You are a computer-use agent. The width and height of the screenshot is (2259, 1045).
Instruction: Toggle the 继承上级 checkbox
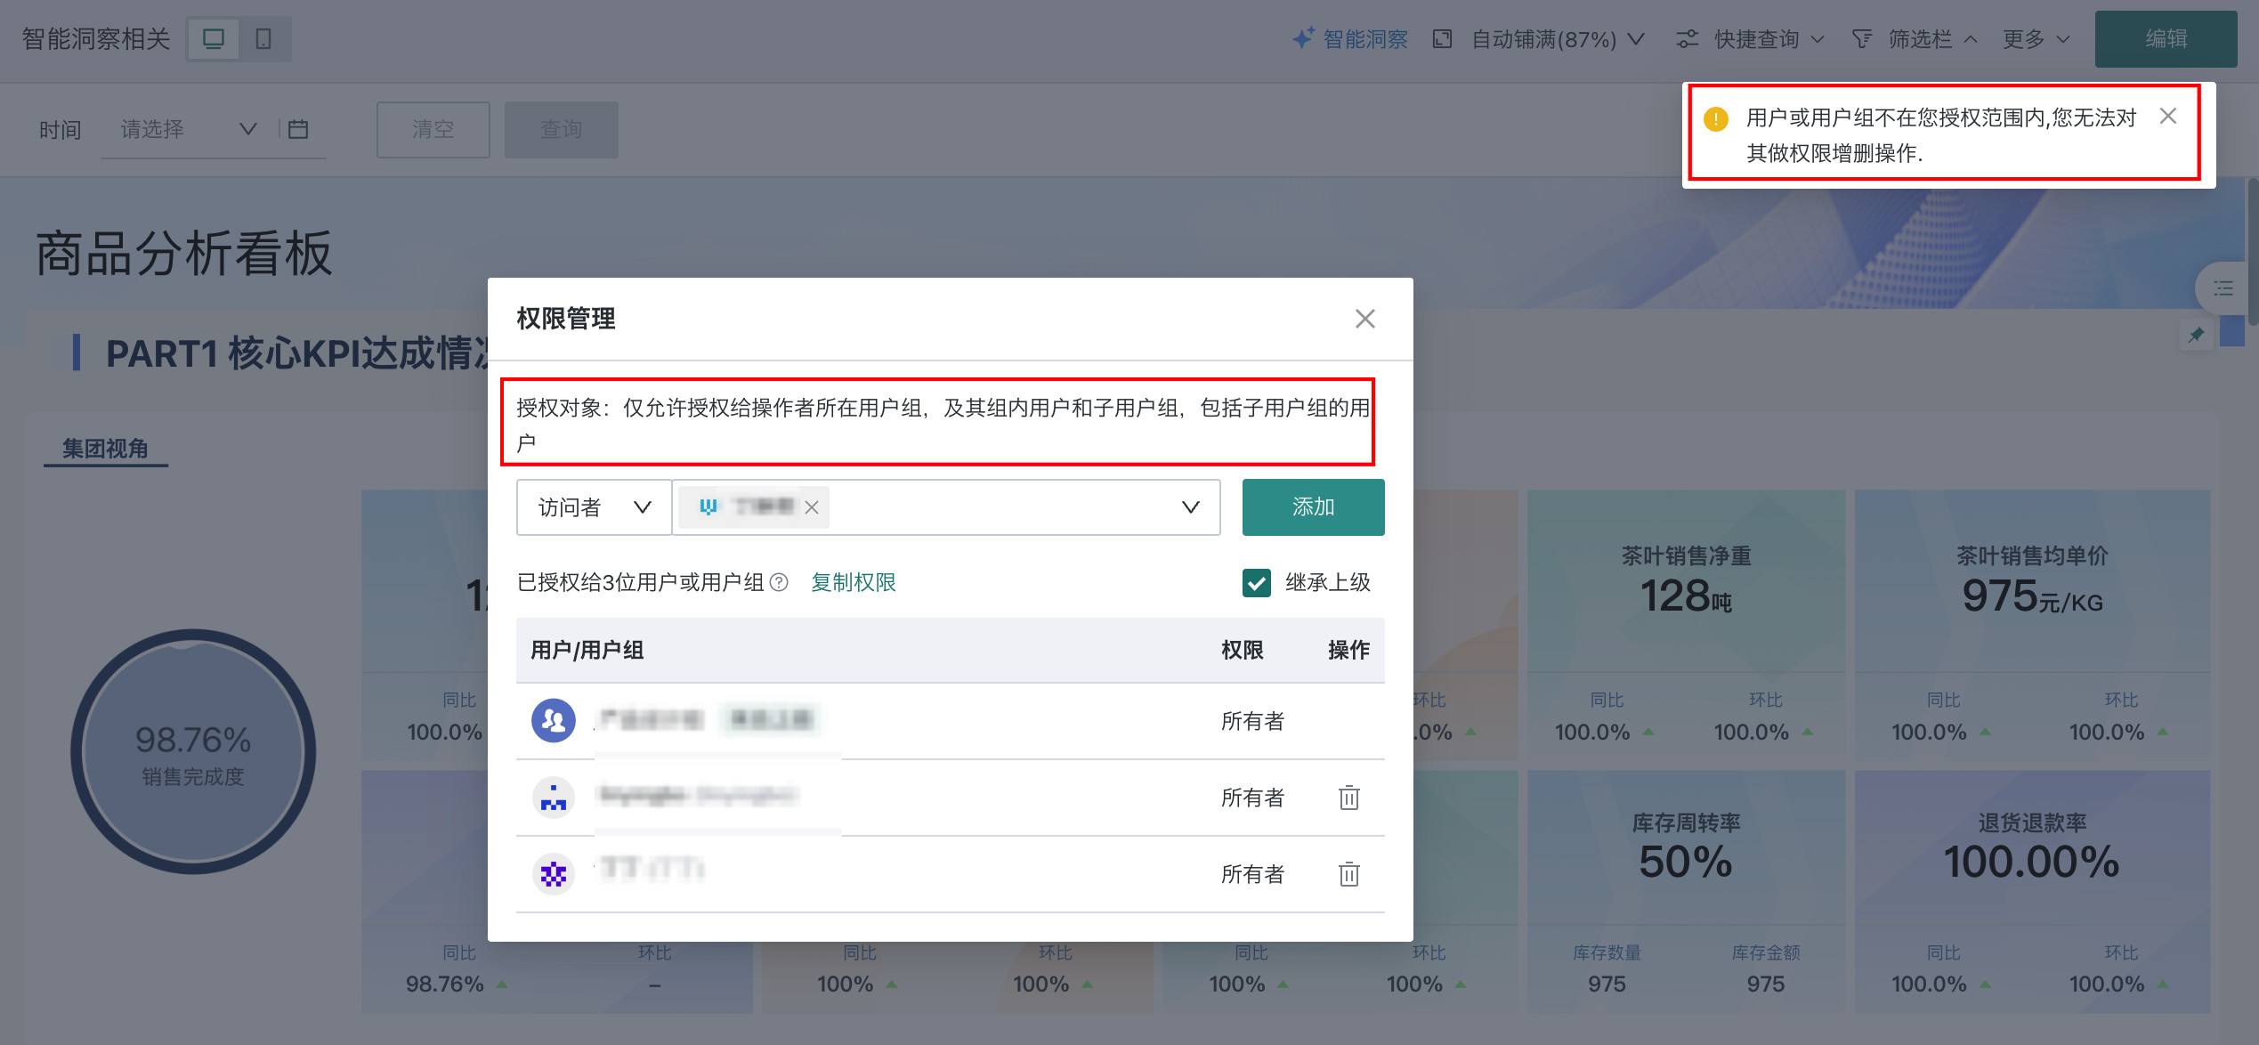point(1256,583)
